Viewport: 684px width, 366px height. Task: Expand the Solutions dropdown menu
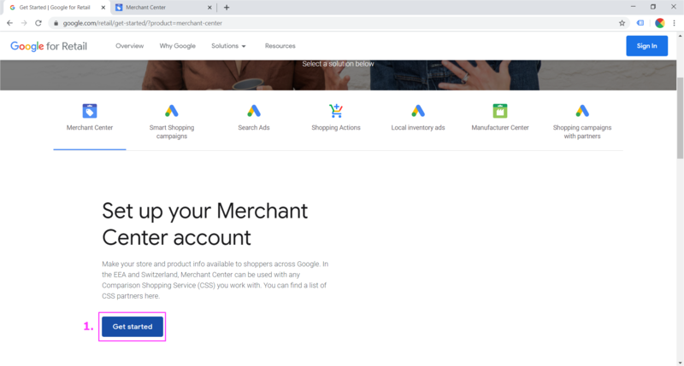coord(228,46)
